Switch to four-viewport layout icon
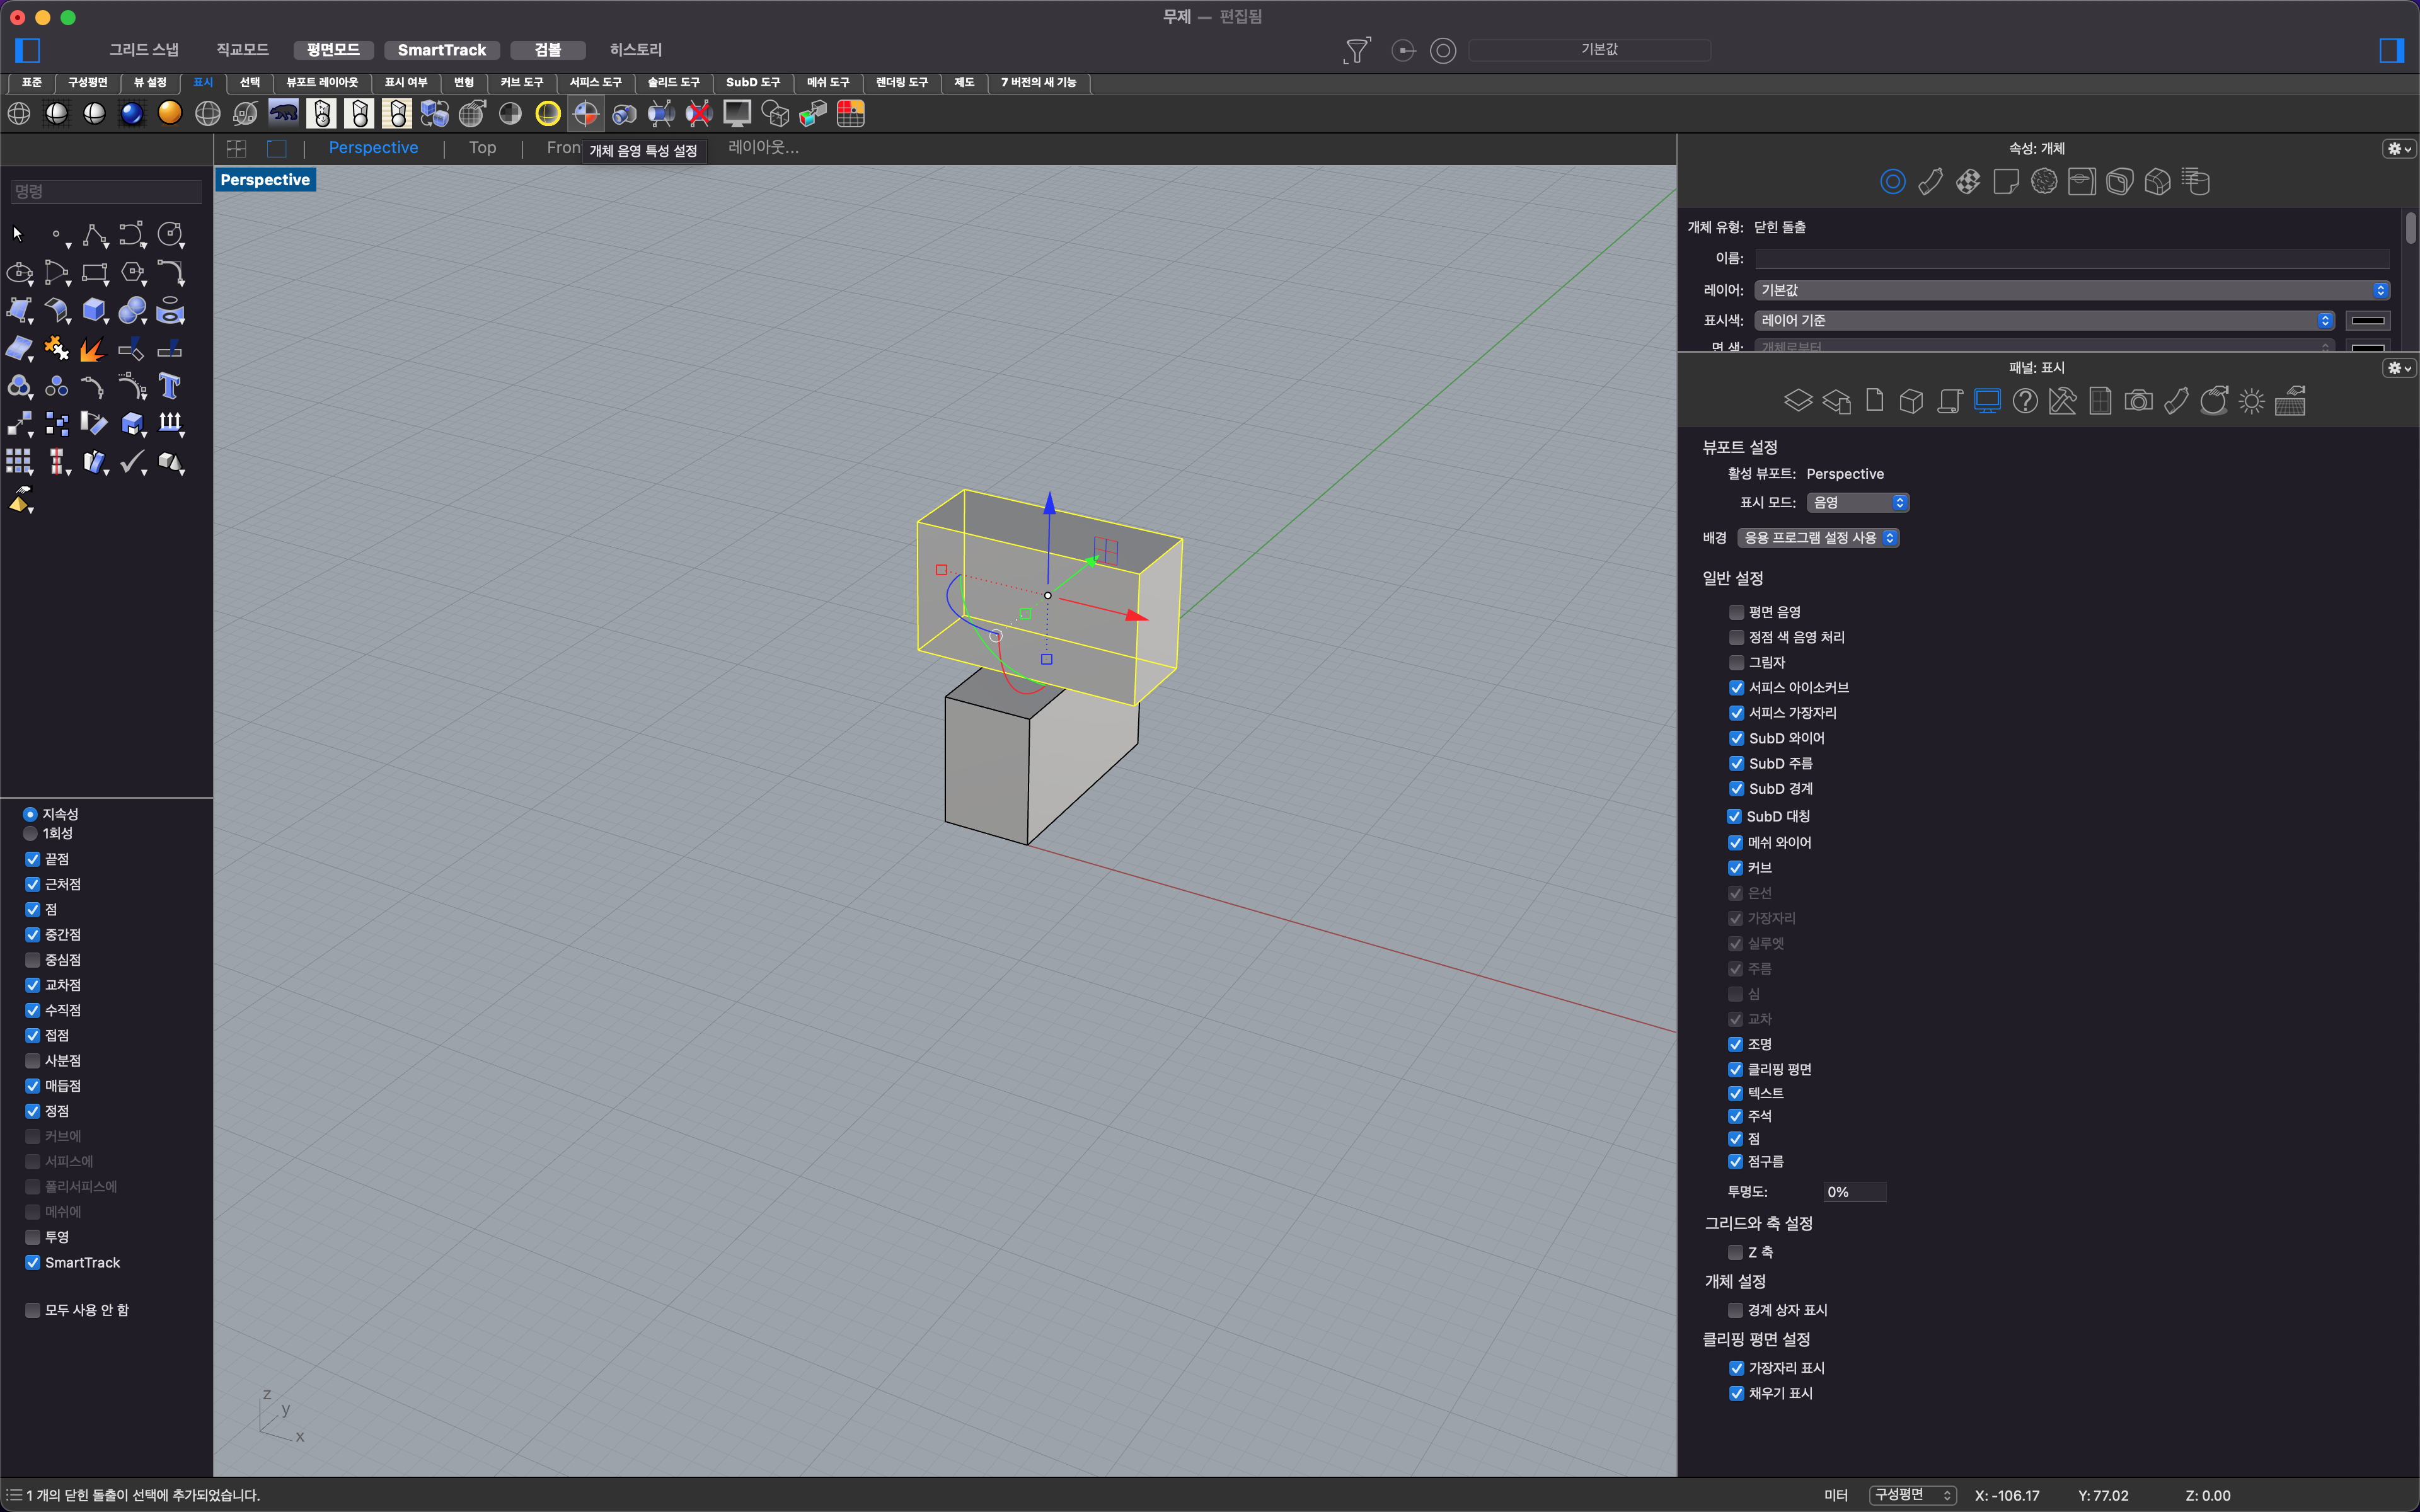 point(236,148)
